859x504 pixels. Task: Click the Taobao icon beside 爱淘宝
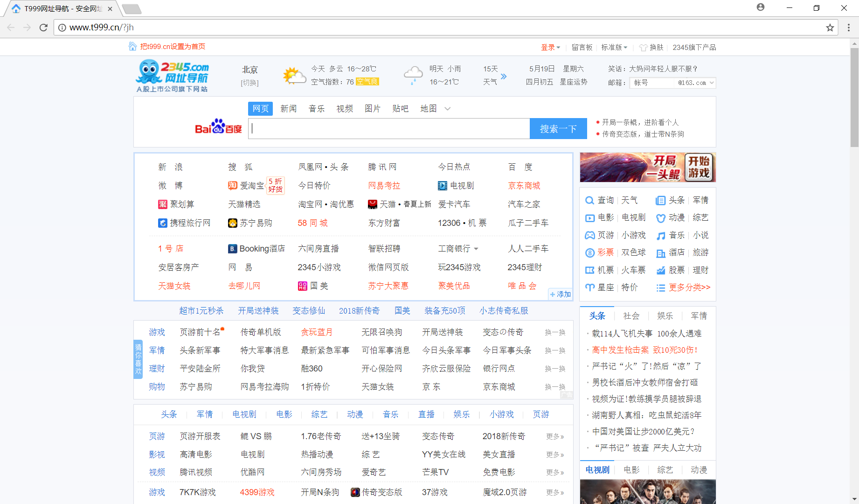pyautogui.click(x=233, y=185)
